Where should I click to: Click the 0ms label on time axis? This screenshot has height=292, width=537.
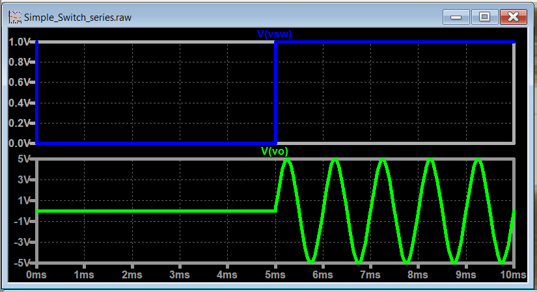[36, 276]
